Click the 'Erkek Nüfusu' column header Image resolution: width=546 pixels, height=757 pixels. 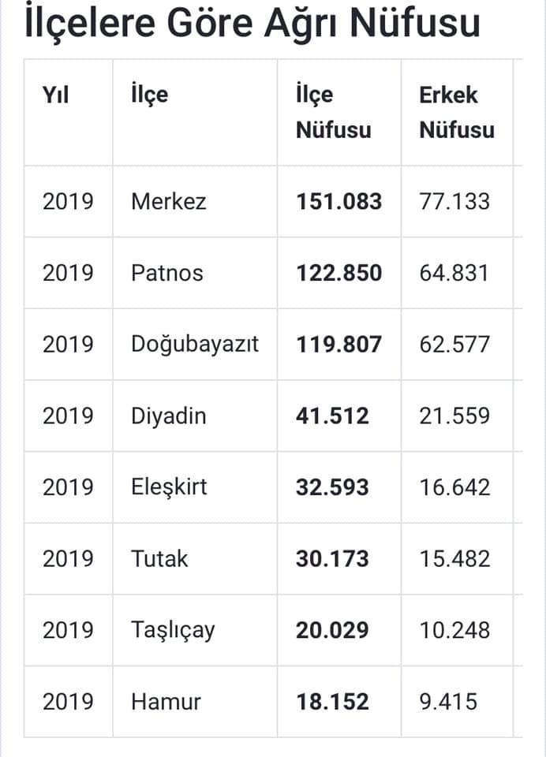pyautogui.click(x=457, y=112)
